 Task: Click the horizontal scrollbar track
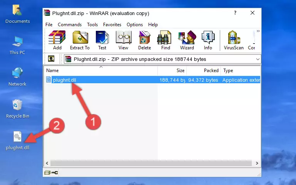click(x=151, y=163)
